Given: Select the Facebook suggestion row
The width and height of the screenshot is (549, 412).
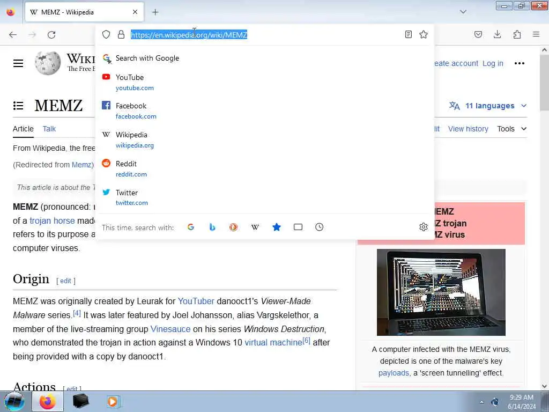Looking at the screenshot, I should pyautogui.click(x=265, y=111).
